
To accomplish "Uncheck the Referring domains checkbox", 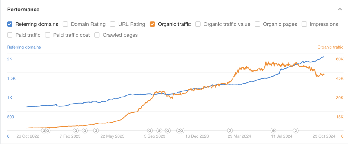I will pyautogui.click(x=10, y=24).
